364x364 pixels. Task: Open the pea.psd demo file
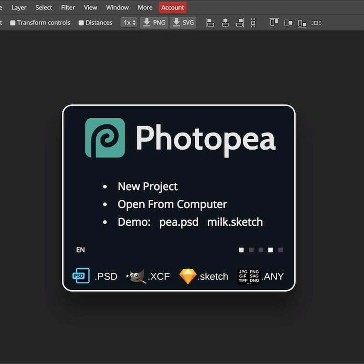pyautogui.click(x=179, y=222)
